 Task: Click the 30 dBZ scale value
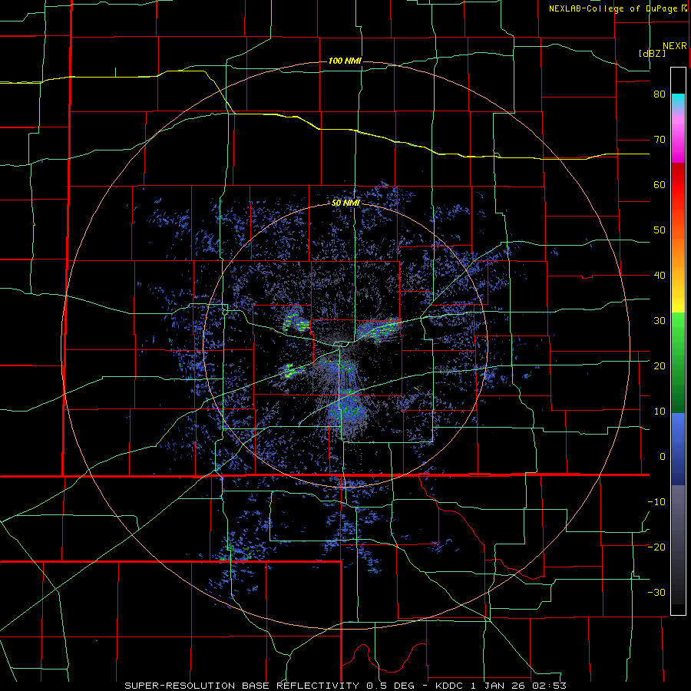(x=660, y=321)
